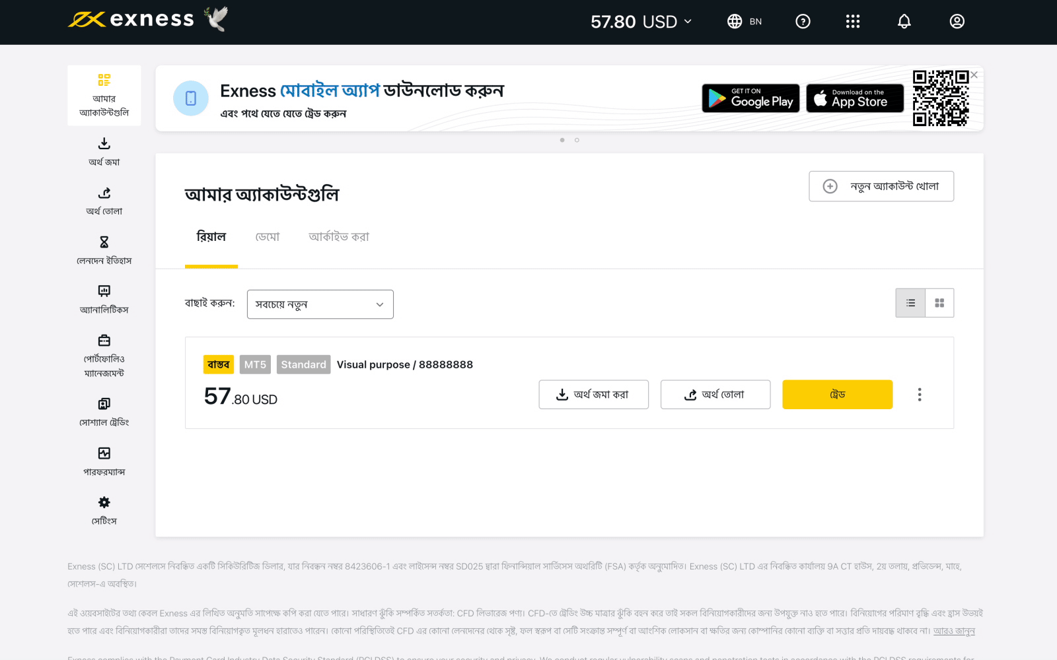Click the Standard account tag
The image size is (1057, 660).
click(x=303, y=364)
